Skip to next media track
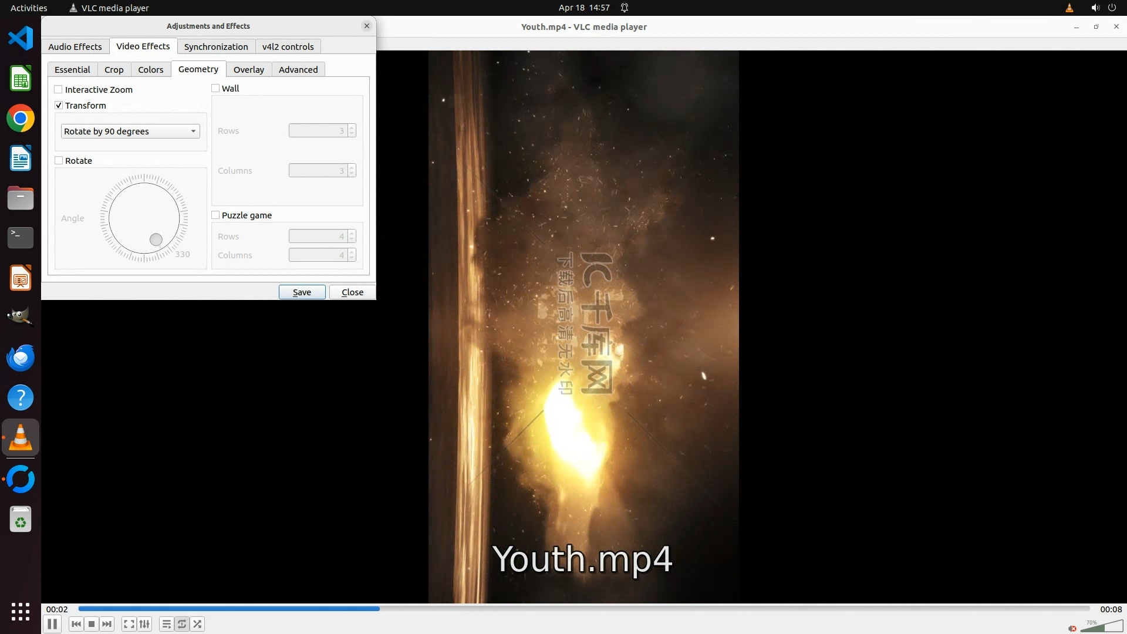Image resolution: width=1127 pixels, height=634 pixels. coord(107,624)
